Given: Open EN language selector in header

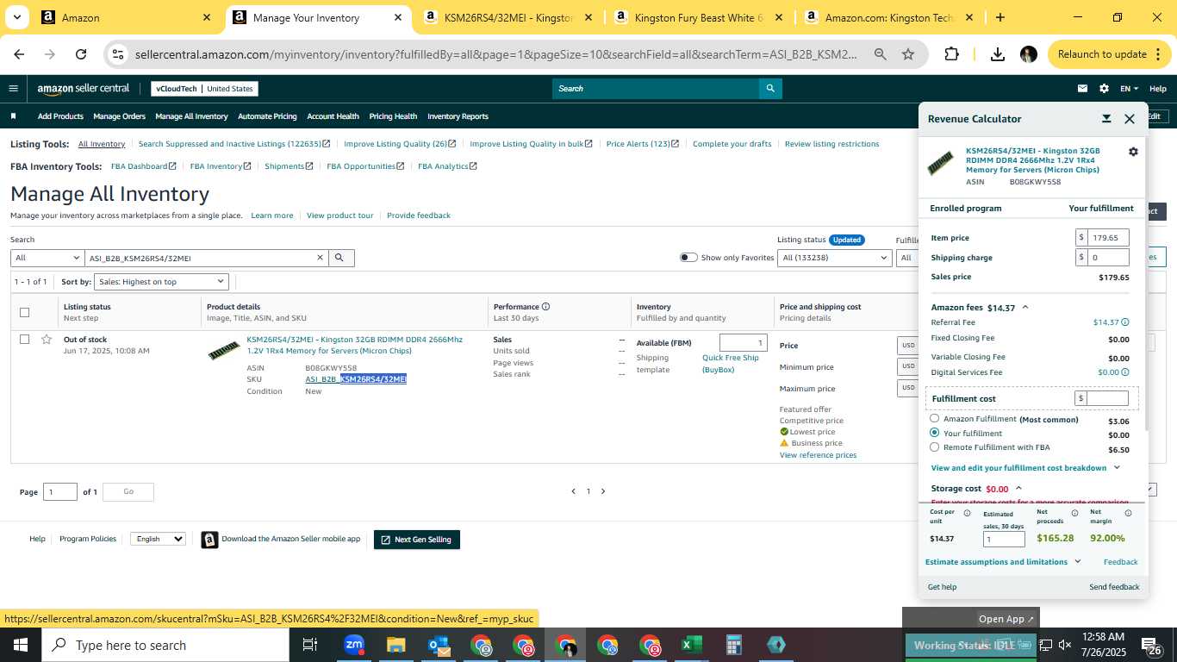Looking at the screenshot, I should coord(1129,88).
